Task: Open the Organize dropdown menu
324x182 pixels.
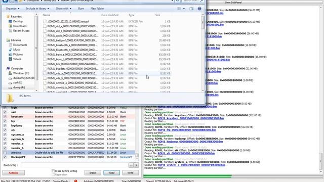Action: click(x=13, y=9)
